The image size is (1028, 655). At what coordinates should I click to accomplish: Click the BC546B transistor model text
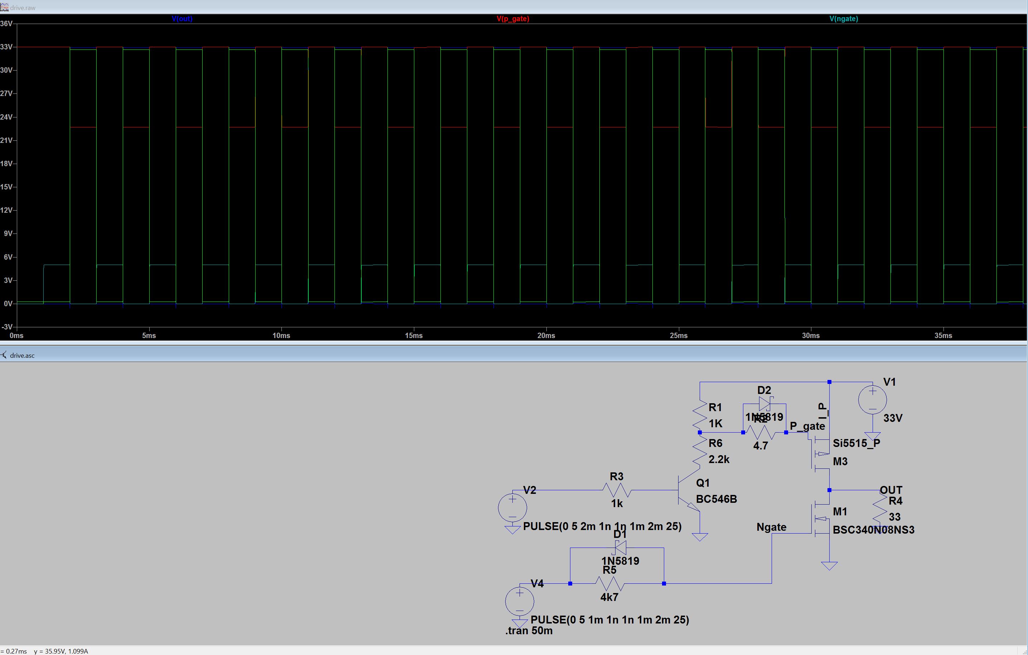point(716,499)
